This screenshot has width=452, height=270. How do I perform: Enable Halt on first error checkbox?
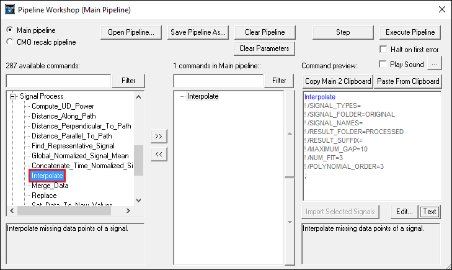[x=383, y=50]
